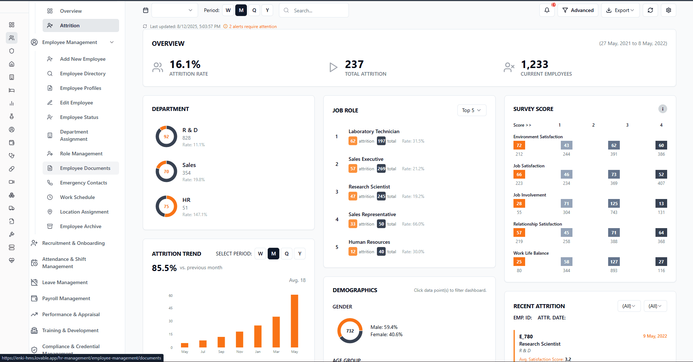
Task: Open Employee Directory in sidebar
Action: tap(83, 73)
